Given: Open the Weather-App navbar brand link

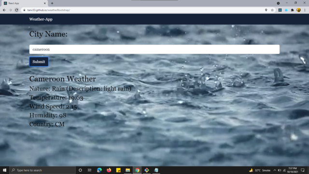Looking at the screenshot, I should click(x=41, y=19).
